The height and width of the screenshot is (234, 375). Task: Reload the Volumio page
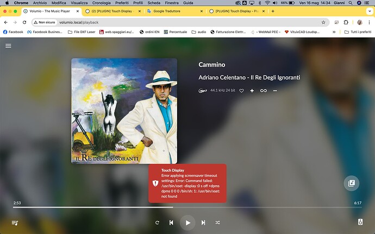[24, 22]
